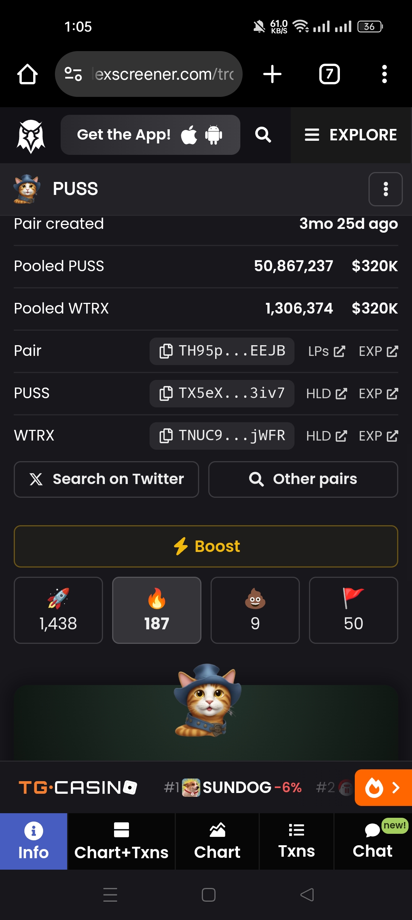Toggle the red flag reaction 50
The width and height of the screenshot is (412, 920).
353,610
